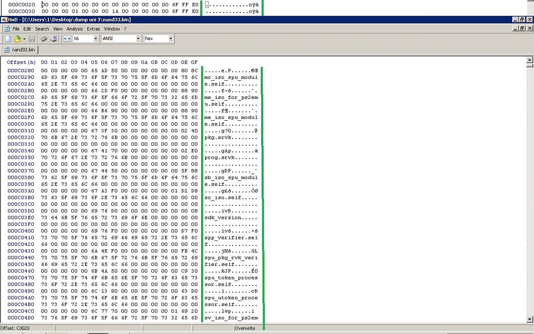The width and height of the screenshot is (534, 334).
Task: Click the Open file folder icon
Action: 17,39
